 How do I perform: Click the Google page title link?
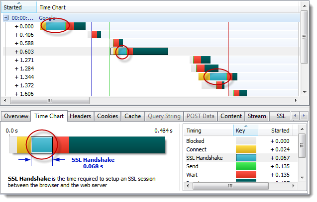pyautogui.click(x=47, y=18)
